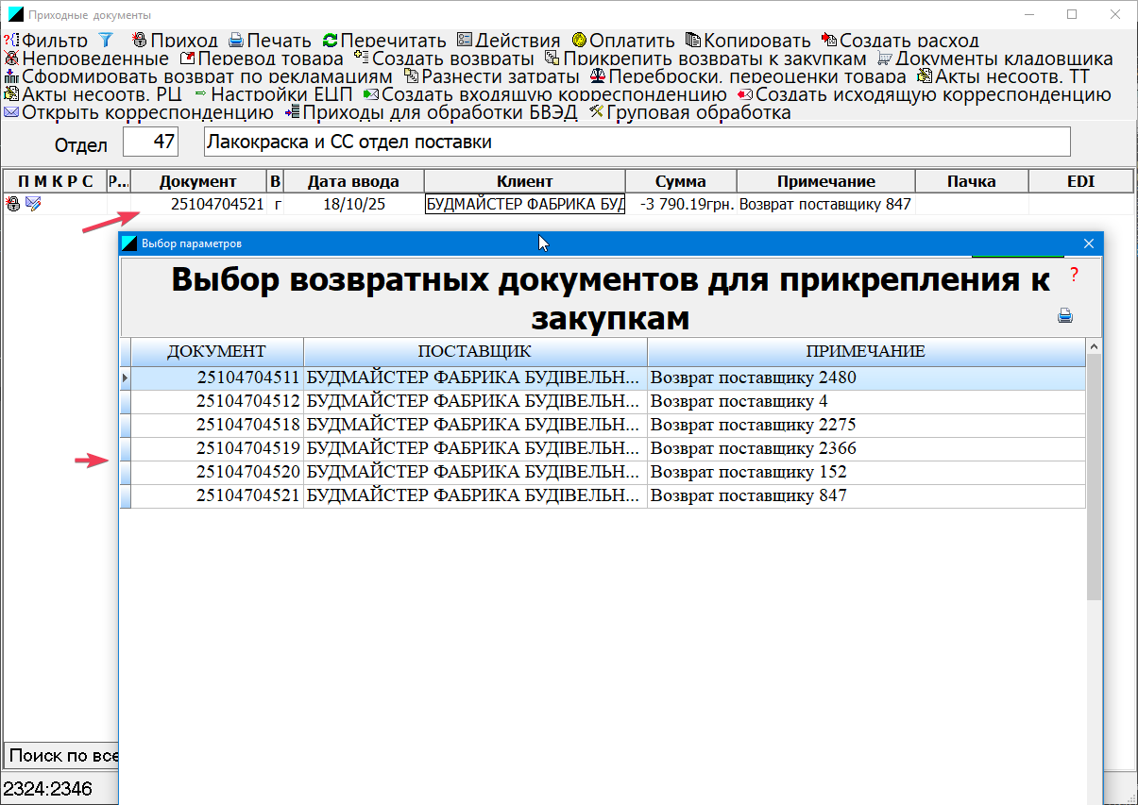This screenshot has width=1138, height=805.
Task: Click the row marker of row 25104704512
Action: tap(125, 401)
